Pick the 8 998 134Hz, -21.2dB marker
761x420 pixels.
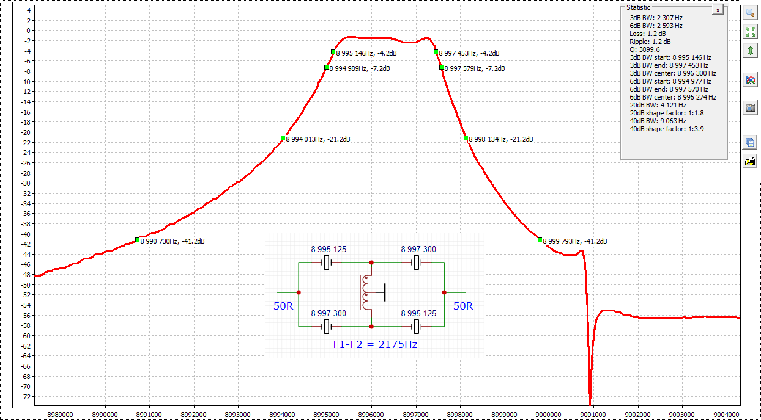466,138
